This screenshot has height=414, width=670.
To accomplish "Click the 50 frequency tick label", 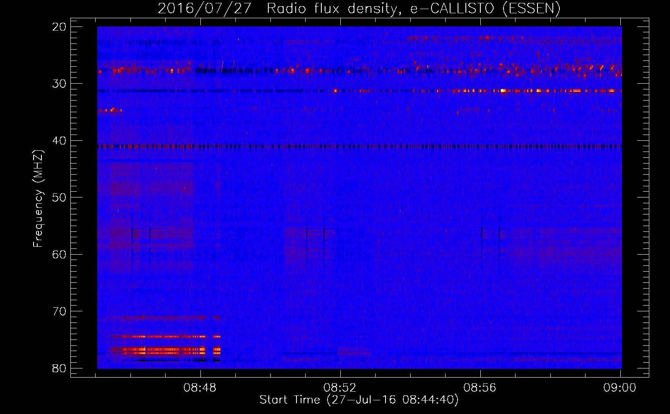I will pyautogui.click(x=59, y=197).
